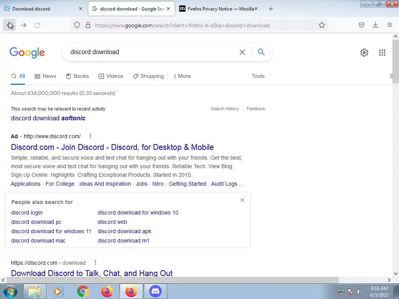Search discord download mac suggestion
Image resolution: width=399 pixels, height=299 pixels.
pyautogui.click(x=38, y=241)
